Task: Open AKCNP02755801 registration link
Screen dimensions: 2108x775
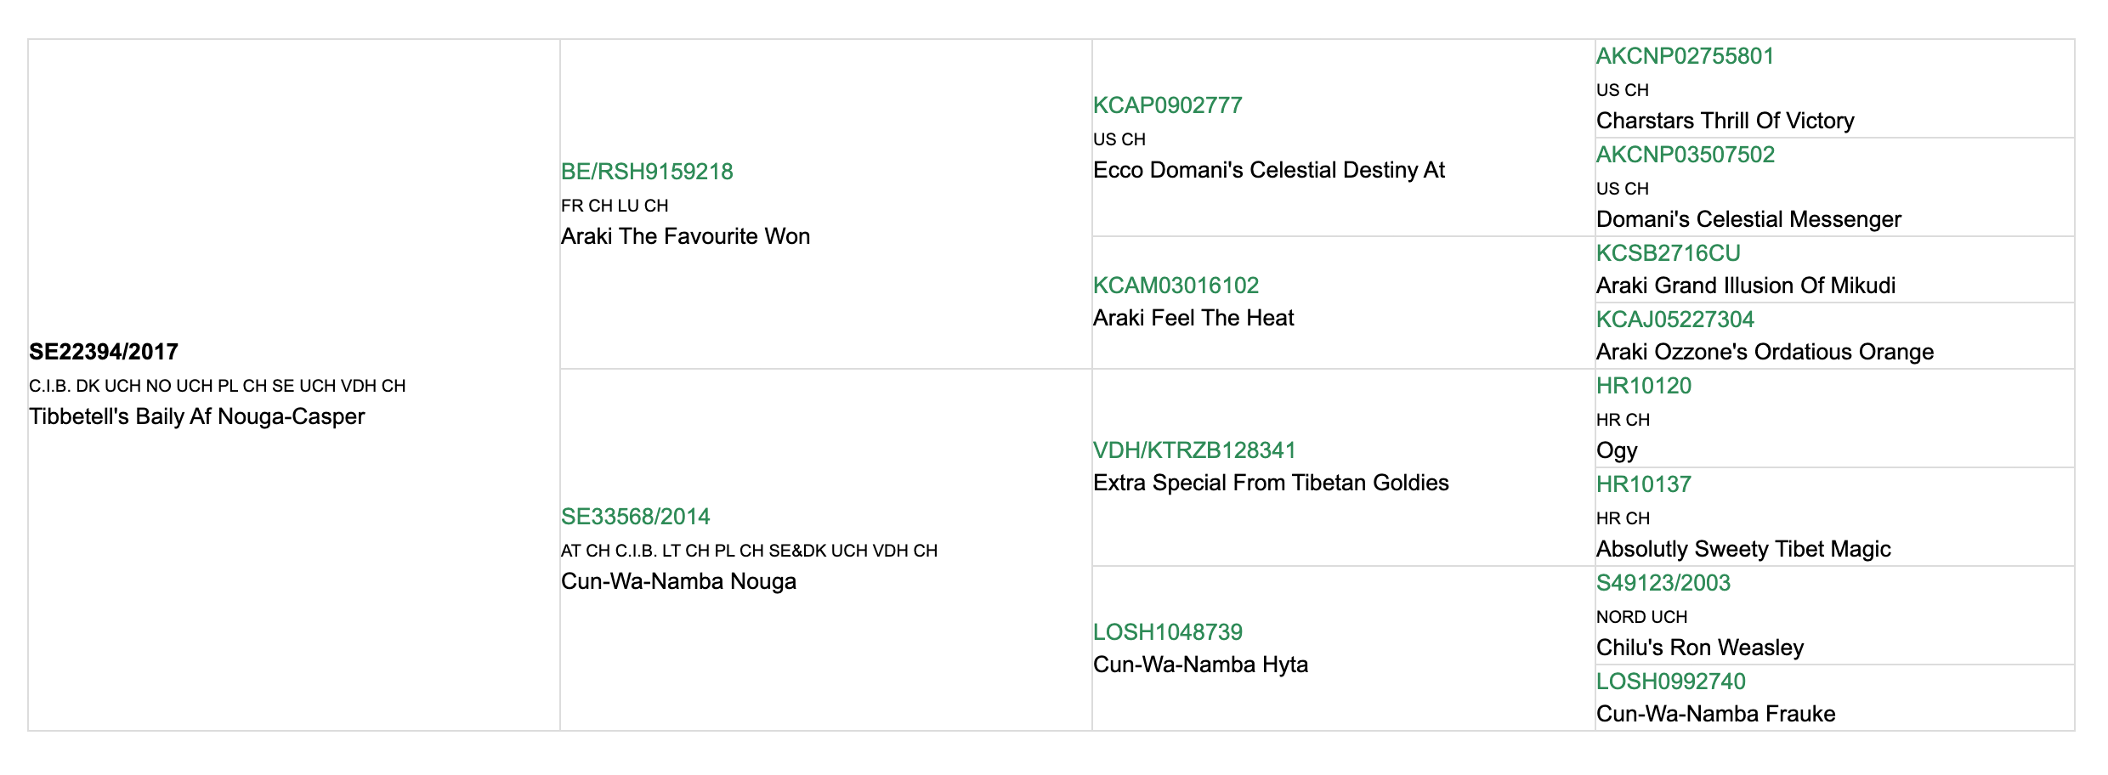Action: coord(1685,56)
